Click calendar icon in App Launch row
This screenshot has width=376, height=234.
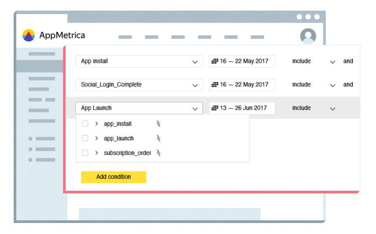coord(215,108)
